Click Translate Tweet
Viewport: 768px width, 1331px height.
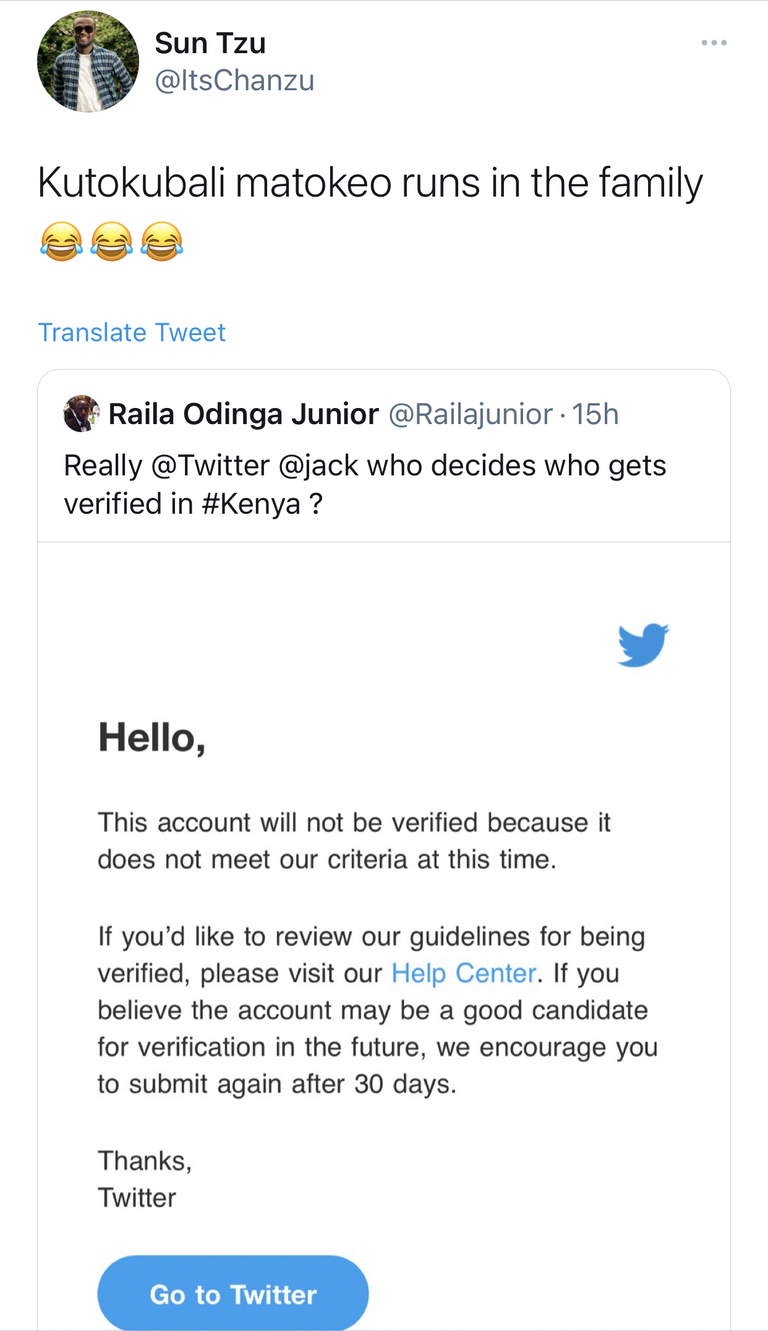(132, 333)
